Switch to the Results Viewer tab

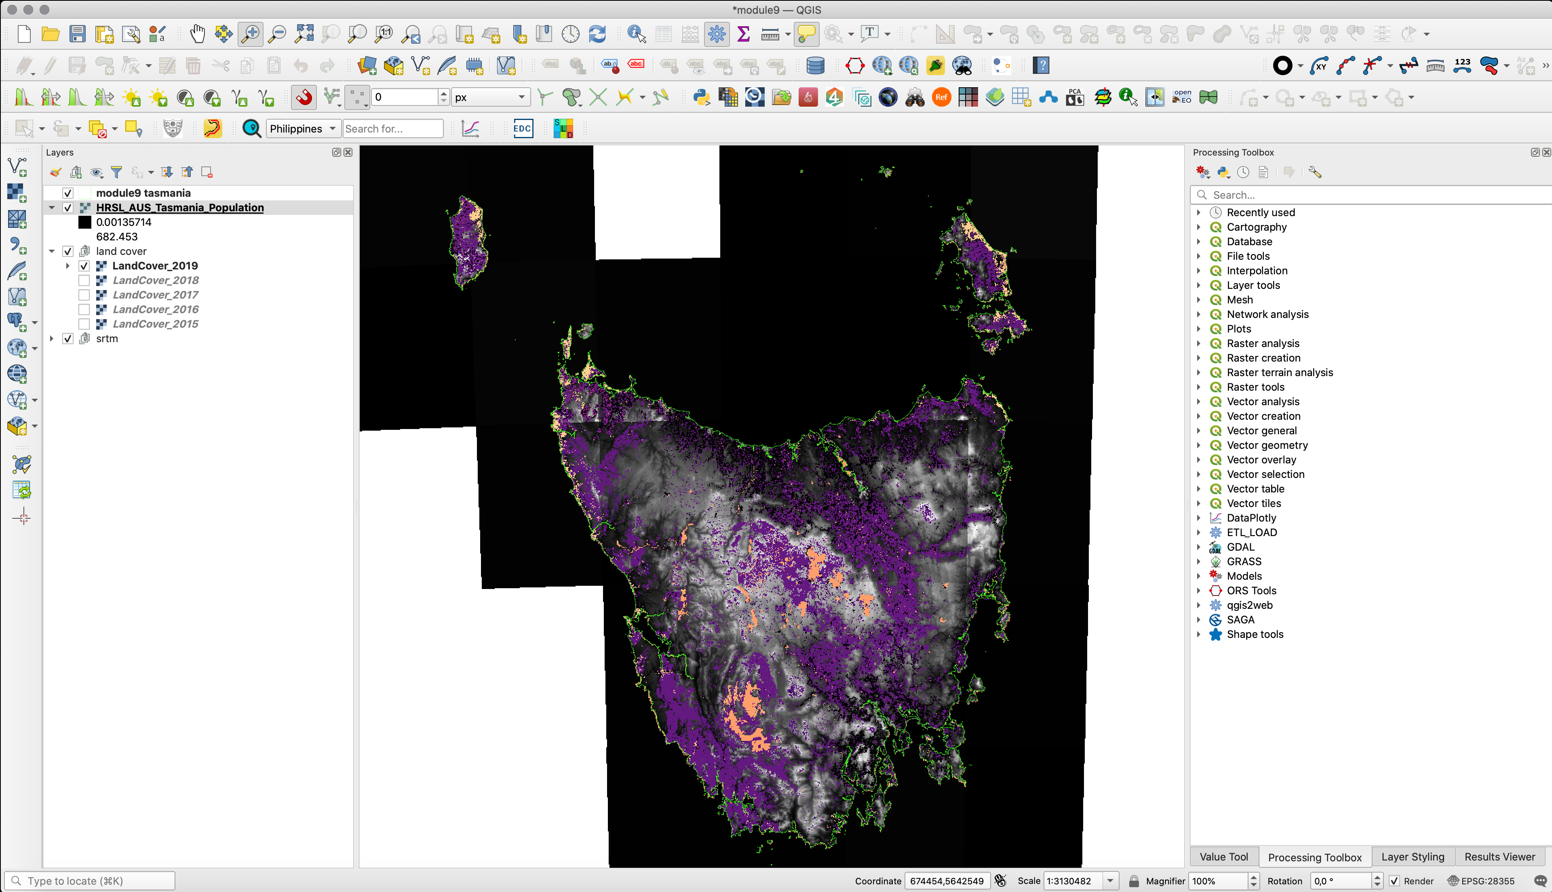[x=1499, y=857]
